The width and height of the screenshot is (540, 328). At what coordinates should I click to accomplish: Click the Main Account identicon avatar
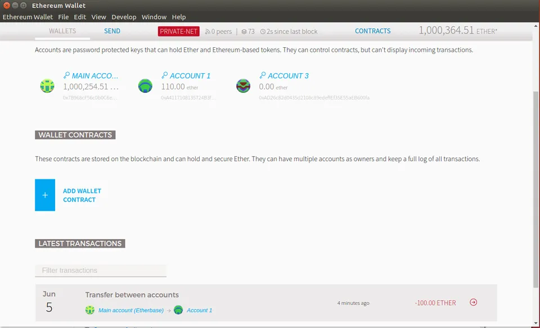[47, 86]
